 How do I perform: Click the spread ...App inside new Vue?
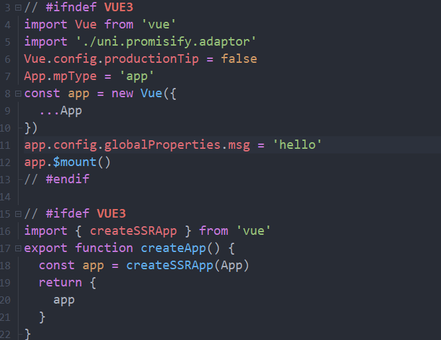pyautogui.click(x=60, y=110)
